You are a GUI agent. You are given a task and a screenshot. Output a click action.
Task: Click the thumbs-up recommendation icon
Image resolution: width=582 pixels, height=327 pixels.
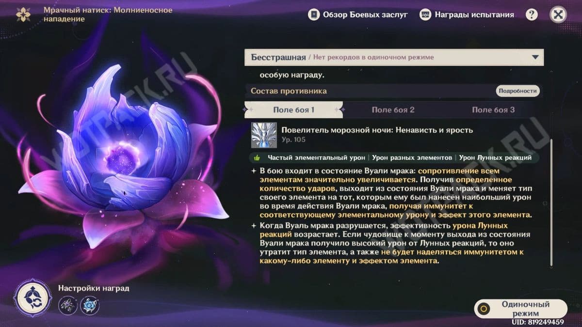point(258,158)
